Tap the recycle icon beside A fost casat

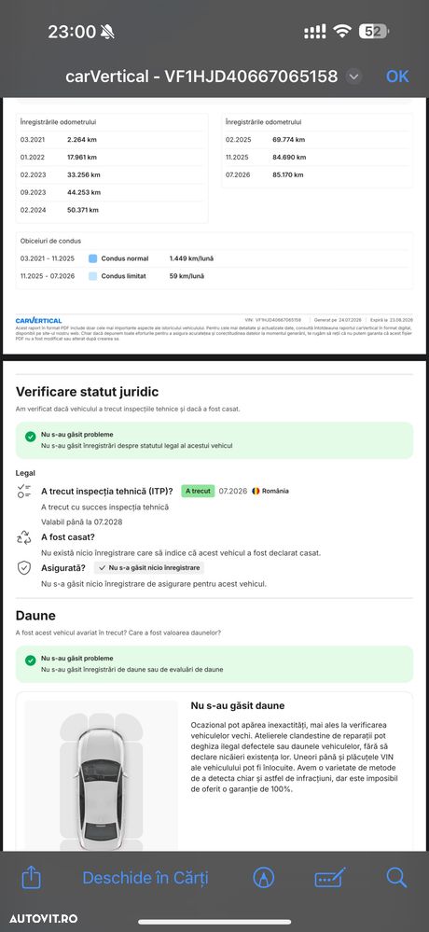click(x=23, y=538)
